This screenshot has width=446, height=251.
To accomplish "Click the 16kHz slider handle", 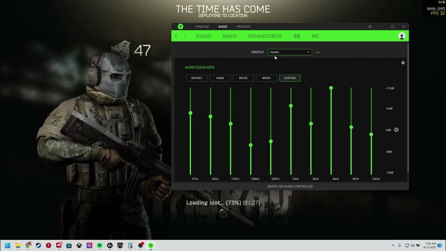I will click(x=371, y=135).
